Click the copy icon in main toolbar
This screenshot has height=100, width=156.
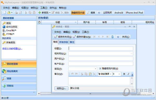pos(30,13)
